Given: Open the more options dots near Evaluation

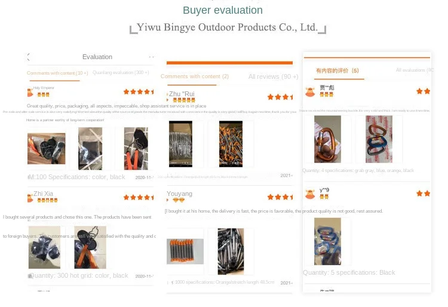Looking at the screenshot, I should tap(152, 57).
